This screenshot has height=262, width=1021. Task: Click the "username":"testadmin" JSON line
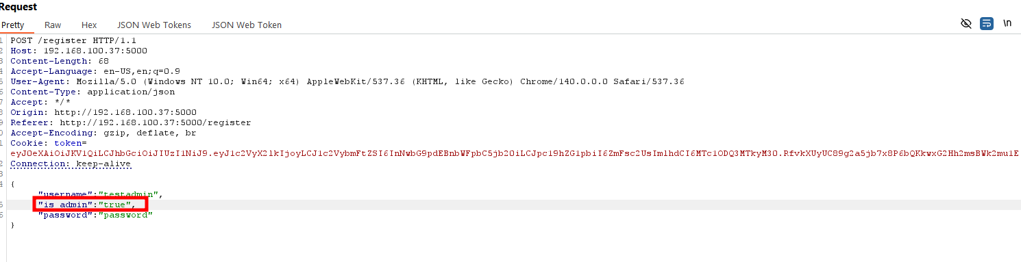click(100, 194)
